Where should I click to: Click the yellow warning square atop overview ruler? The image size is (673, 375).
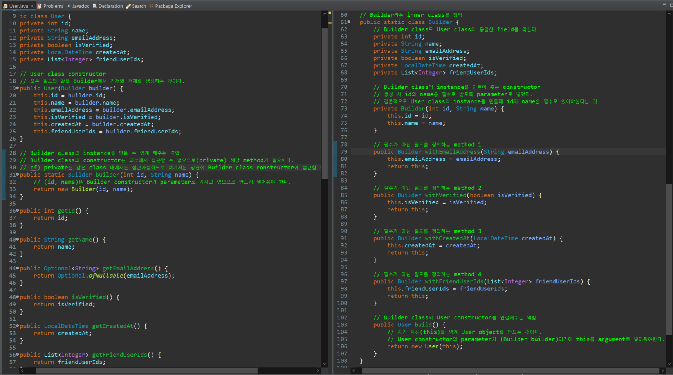pos(330,13)
